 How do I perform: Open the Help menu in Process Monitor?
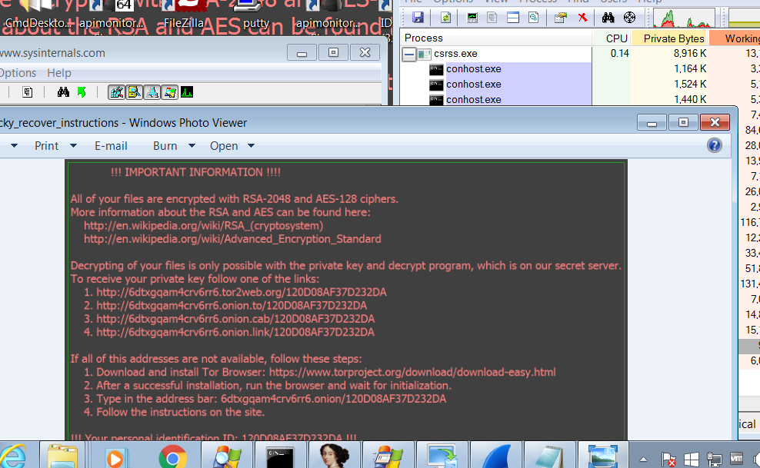(x=59, y=73)
